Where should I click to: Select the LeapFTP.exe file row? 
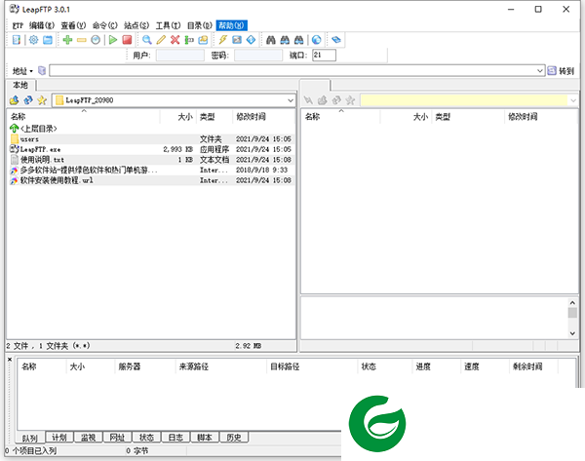click(151, 149)
